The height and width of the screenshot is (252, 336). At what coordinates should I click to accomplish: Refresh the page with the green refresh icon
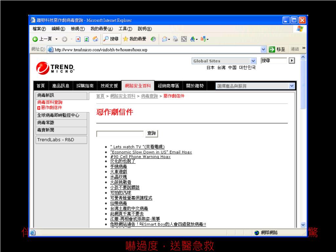point(87,39)
